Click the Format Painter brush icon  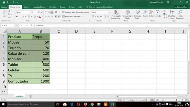pyautogui.click(x=9, y=17)
